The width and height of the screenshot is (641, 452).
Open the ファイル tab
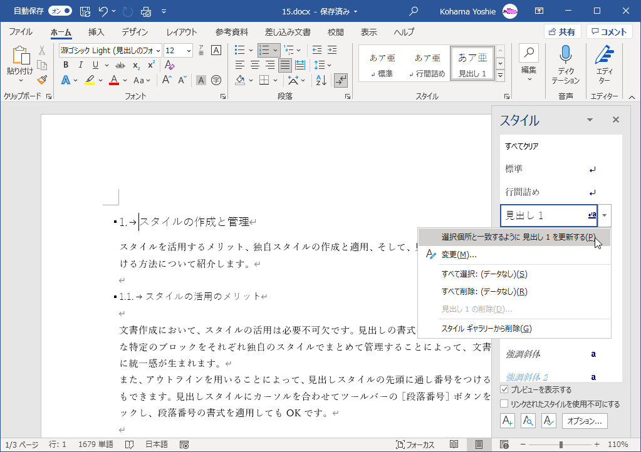tap(21, 32)
